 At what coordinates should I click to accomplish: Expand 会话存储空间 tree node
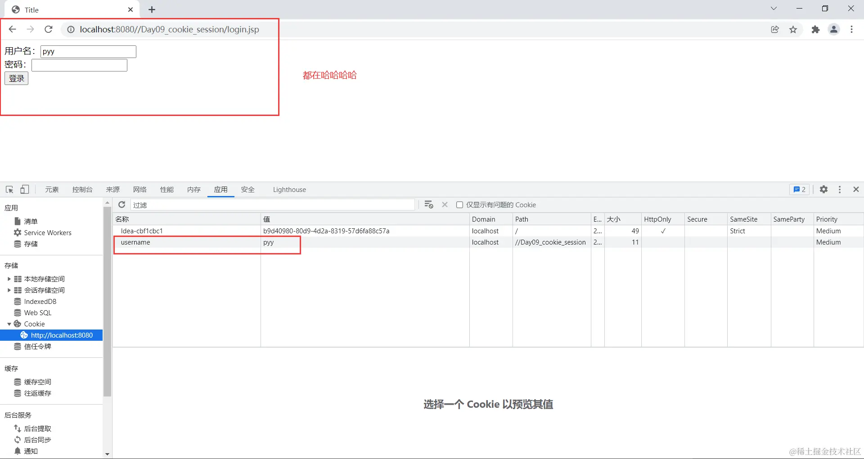click(x=9, y=290)
